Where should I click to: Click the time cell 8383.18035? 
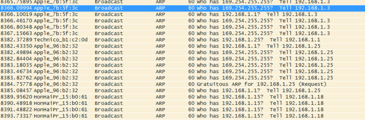[x=16, y=65]
